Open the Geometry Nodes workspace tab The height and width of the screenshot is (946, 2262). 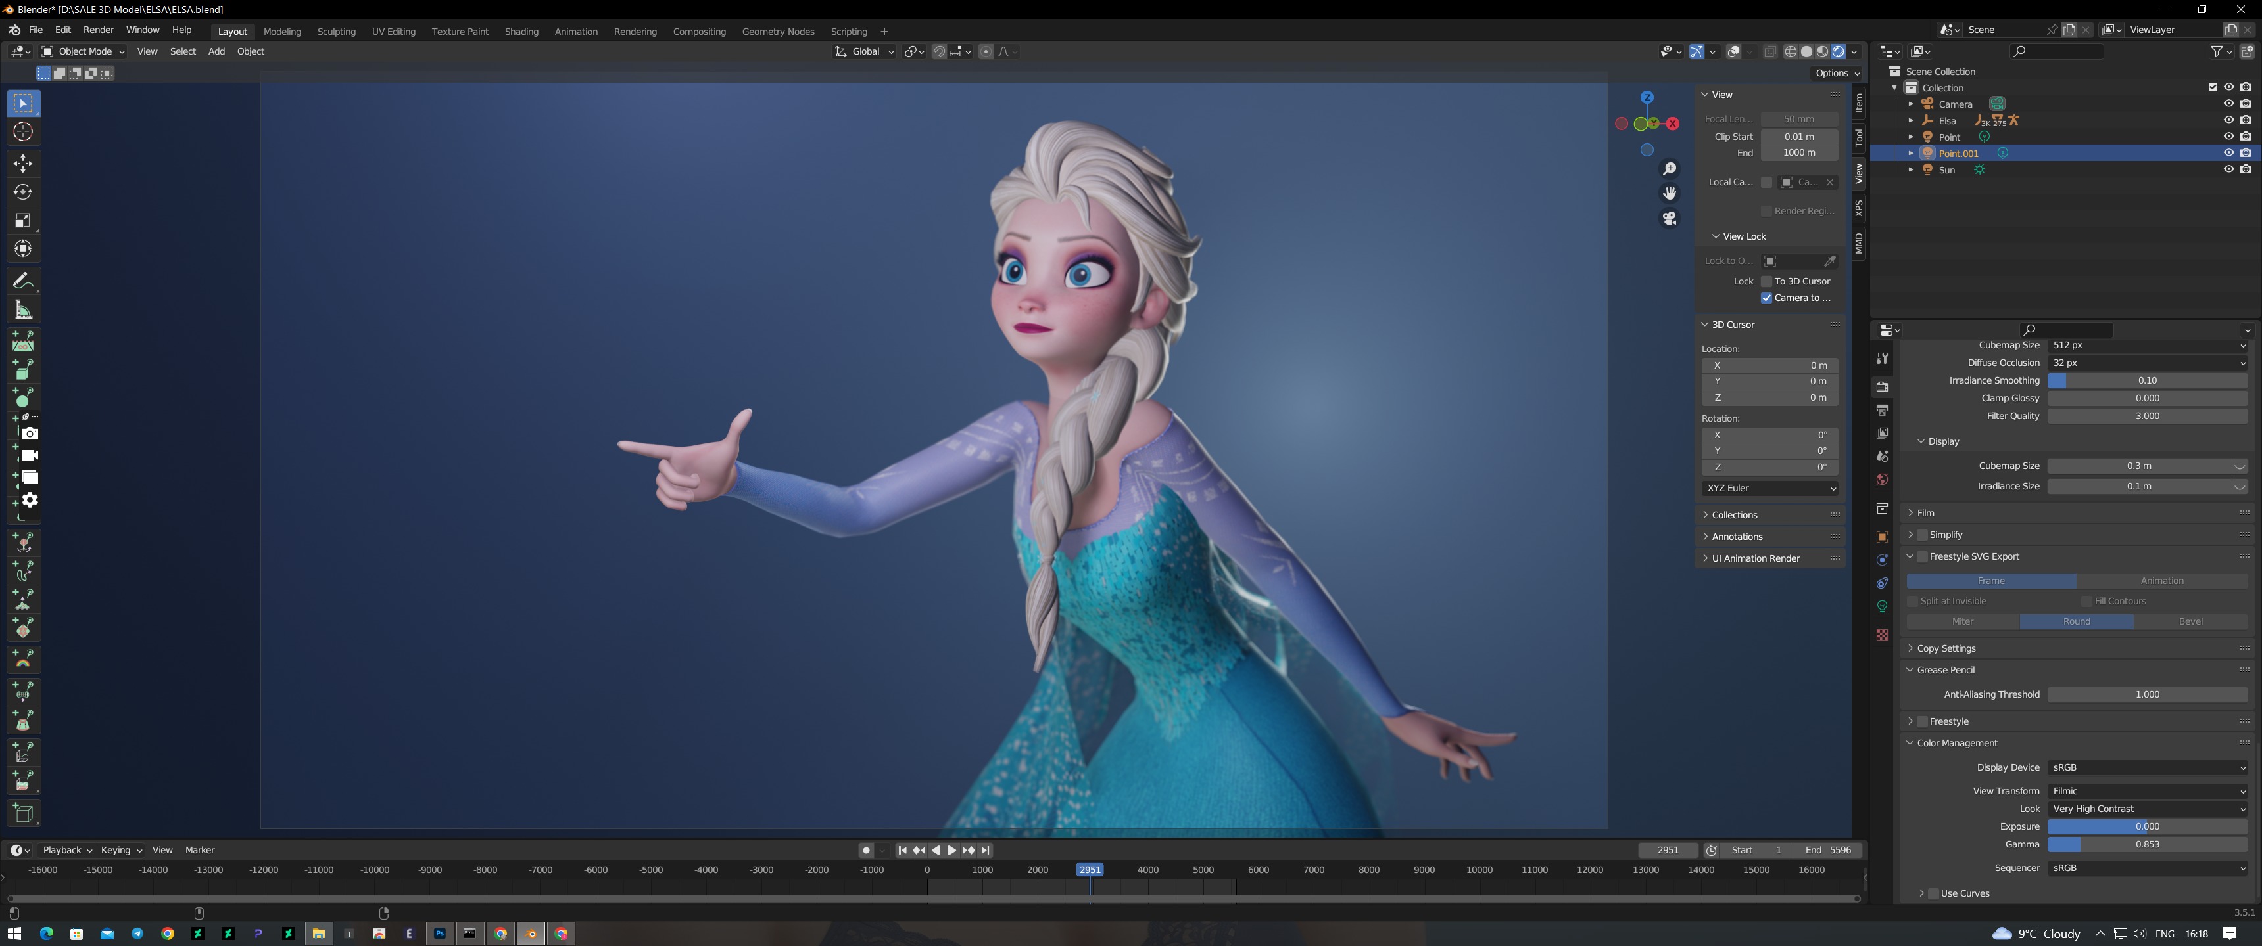point(778,32)
